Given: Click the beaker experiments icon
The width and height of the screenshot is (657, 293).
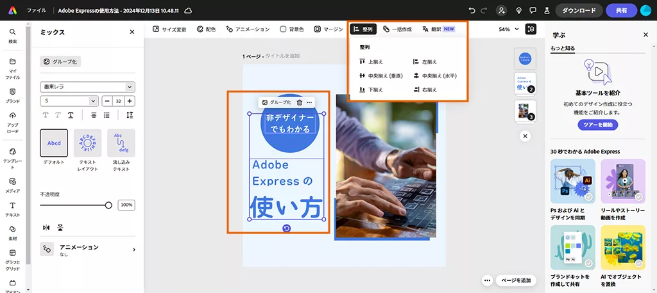Looking at the screenshot, I should (547, 10).
